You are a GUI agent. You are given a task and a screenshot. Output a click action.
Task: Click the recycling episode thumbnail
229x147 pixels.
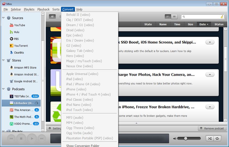(x=56, y=112)
